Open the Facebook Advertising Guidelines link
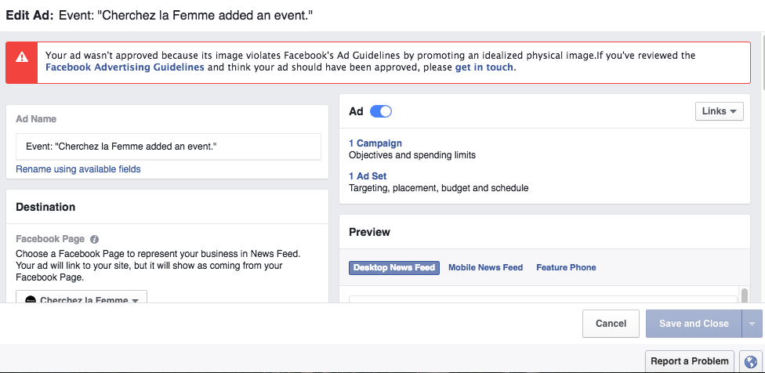Screen dimensions: 765x373 coord(125,67)
